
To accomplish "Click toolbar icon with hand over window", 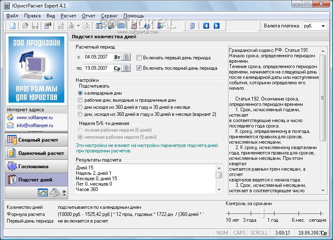I will [x=48, y=26].
